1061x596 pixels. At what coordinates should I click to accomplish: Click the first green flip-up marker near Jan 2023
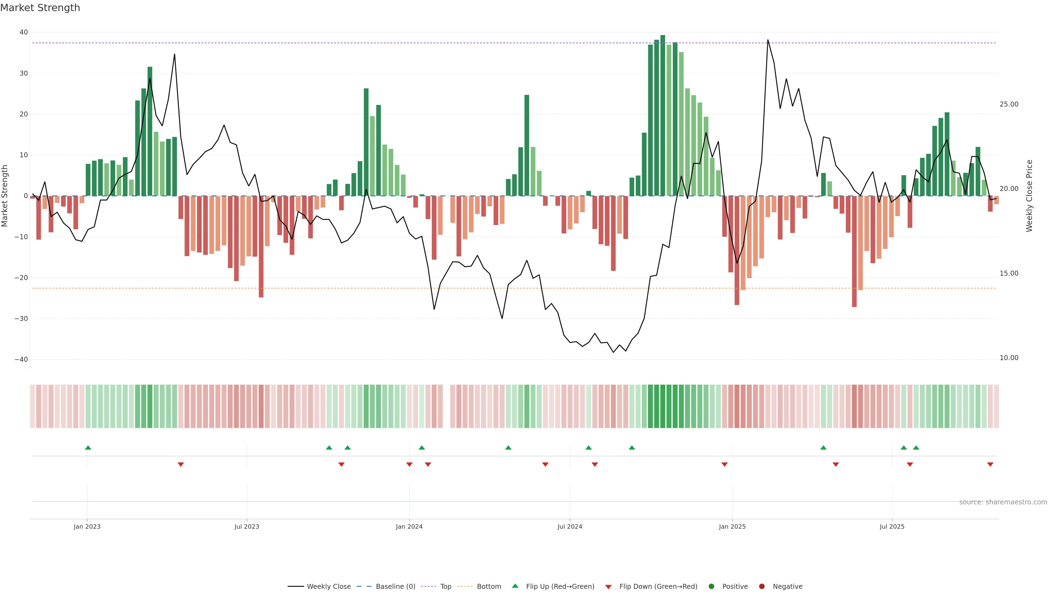(88, 448)
